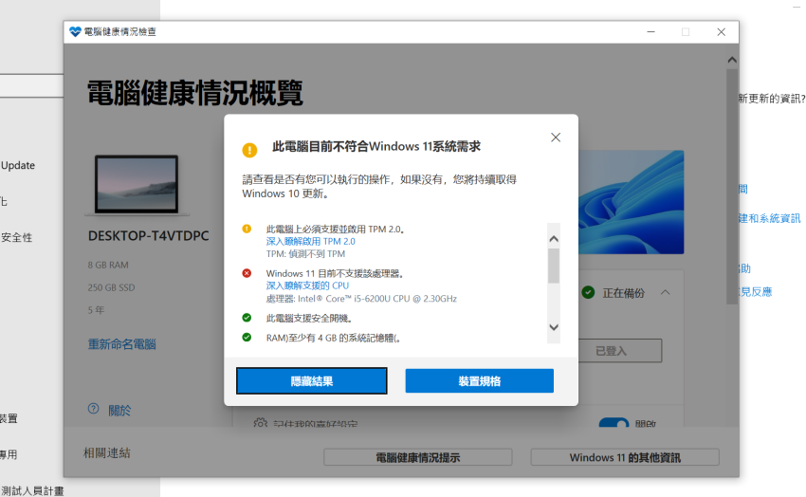Open 裝置規格 device specifications

(x=479, y=381)
